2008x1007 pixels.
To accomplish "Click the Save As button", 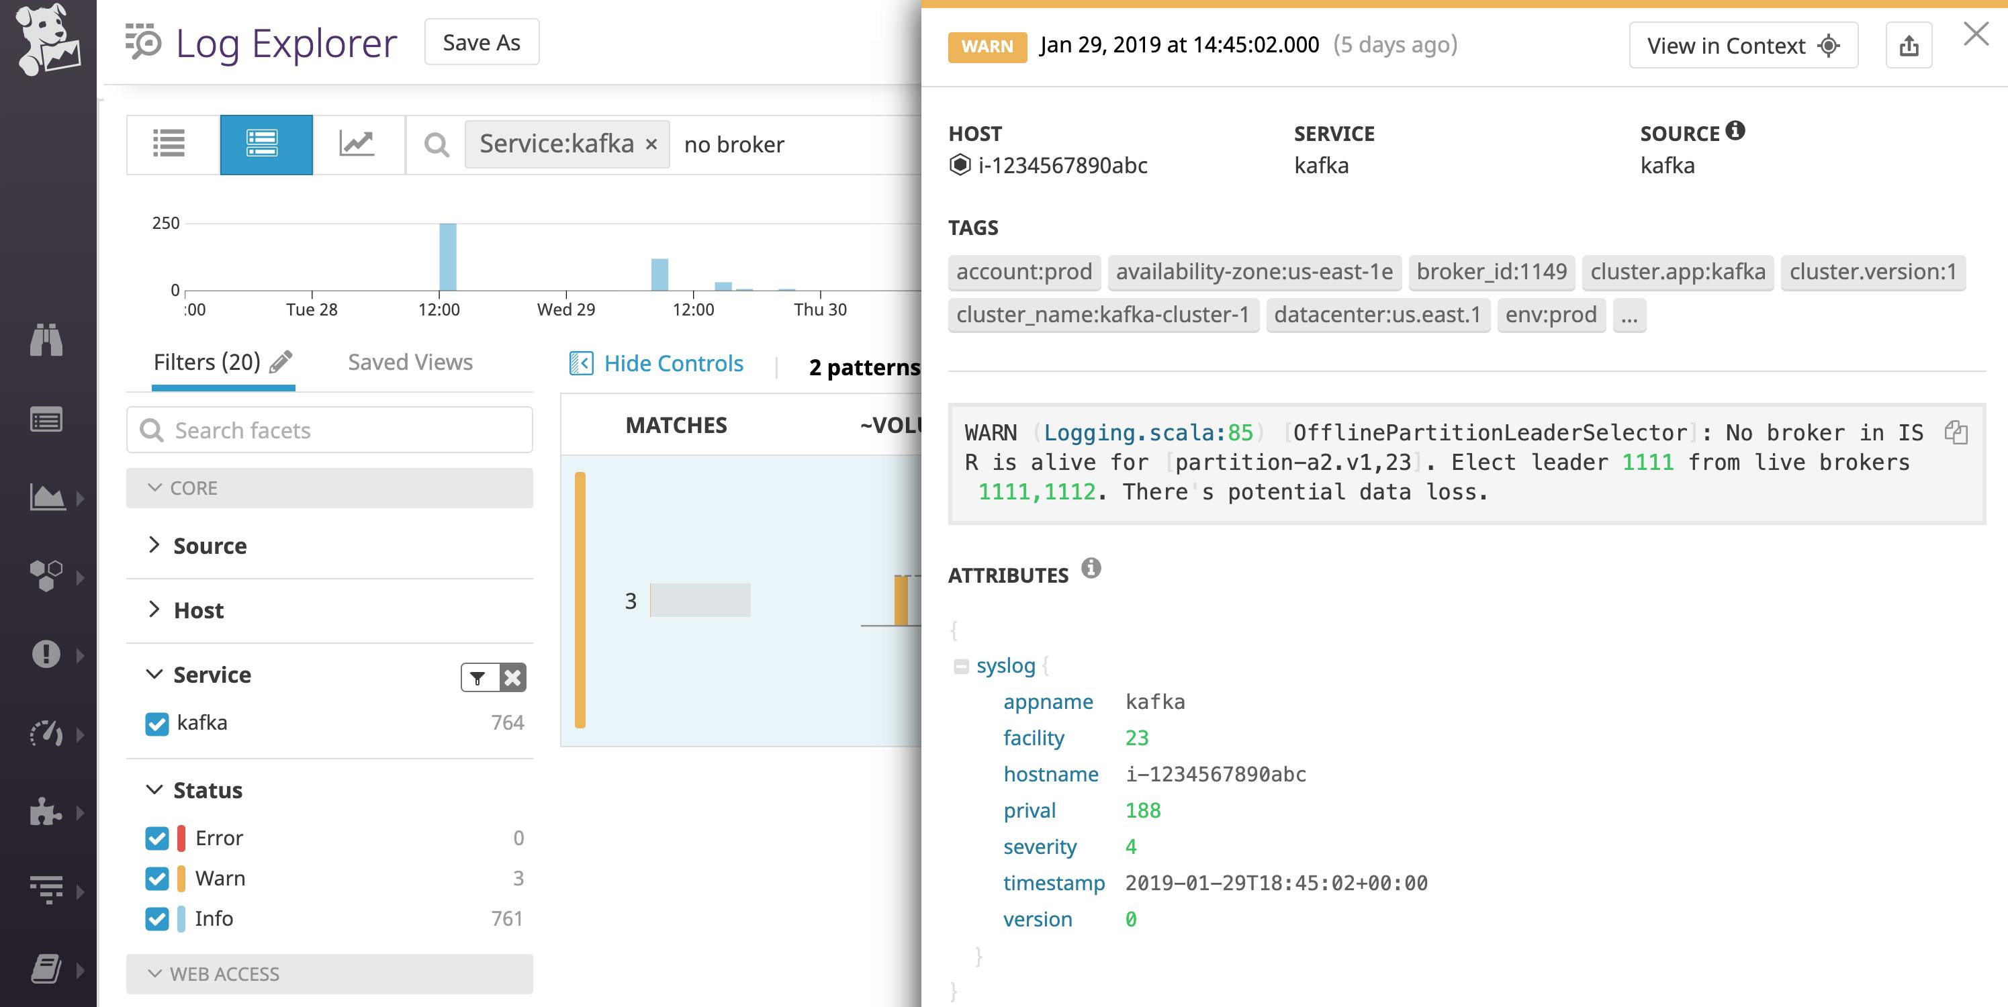I will click(x=481, y=42).
